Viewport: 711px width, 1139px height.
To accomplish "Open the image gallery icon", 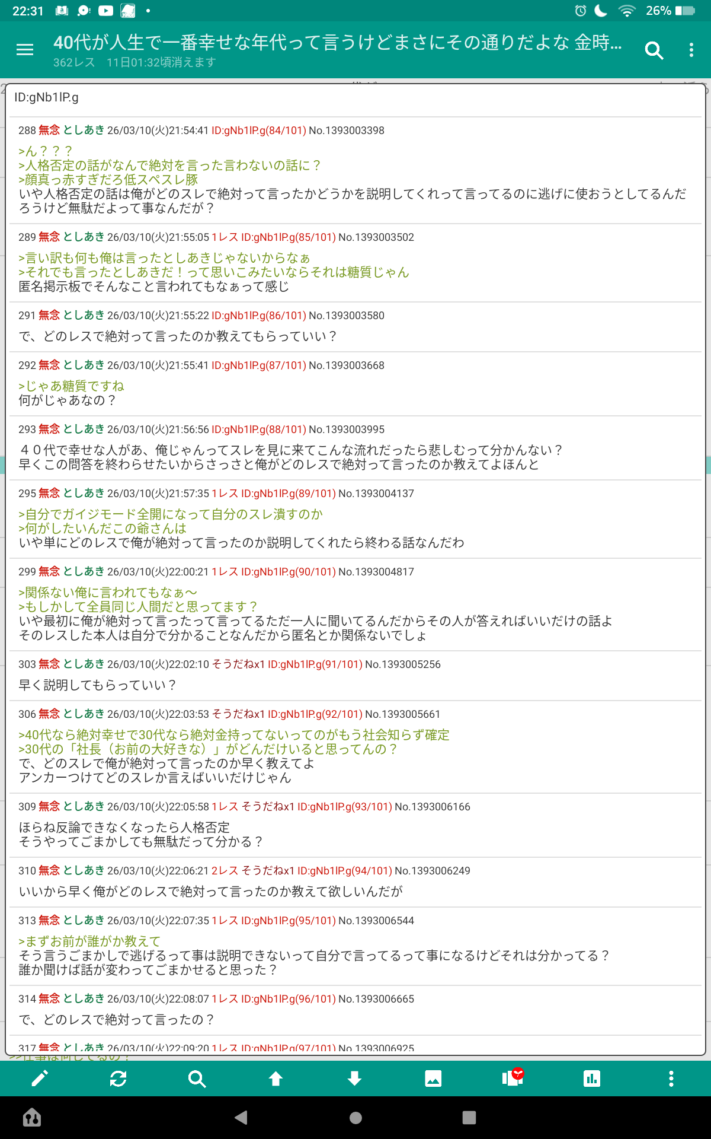I will (x=433, y=1078).
